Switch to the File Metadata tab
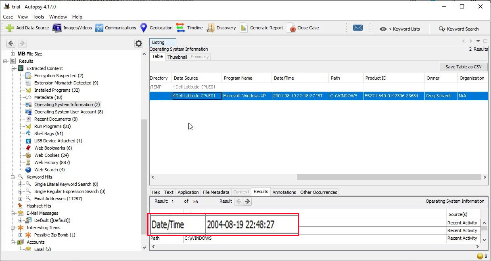The width and height of the screenshot is (491, 261). 216,192
